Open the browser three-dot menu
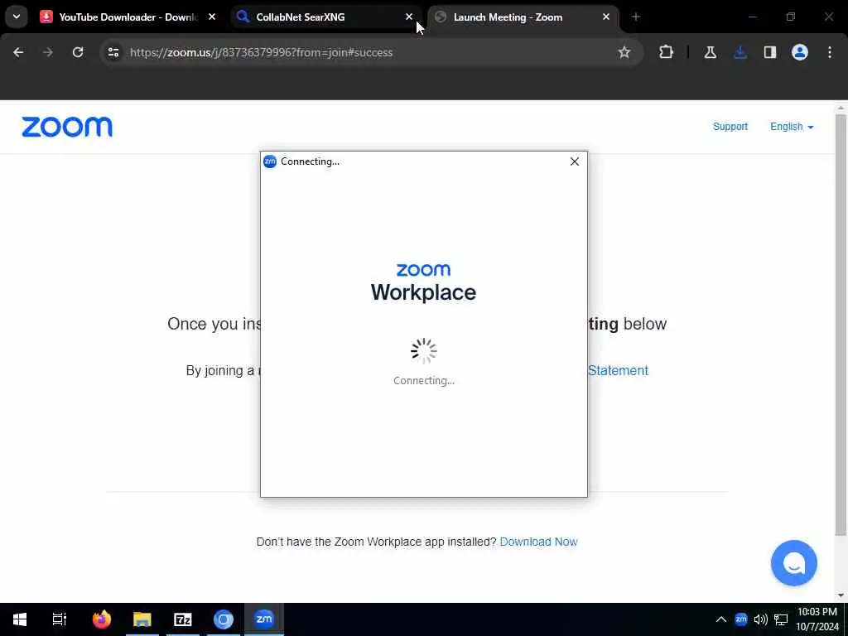 (x=830, y=52)
